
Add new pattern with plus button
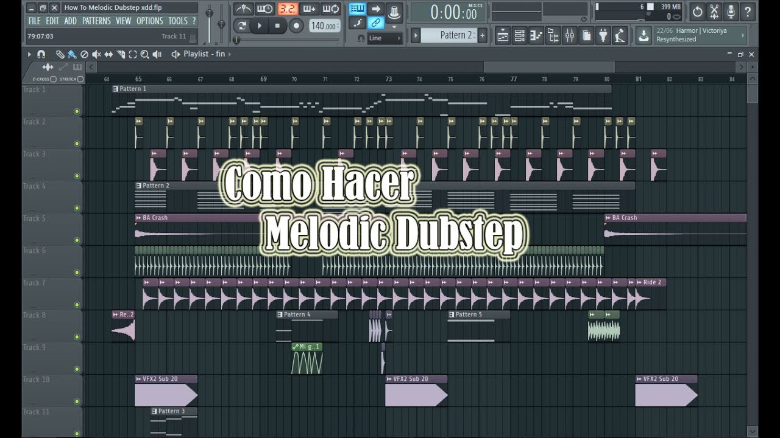pos(482,35)
